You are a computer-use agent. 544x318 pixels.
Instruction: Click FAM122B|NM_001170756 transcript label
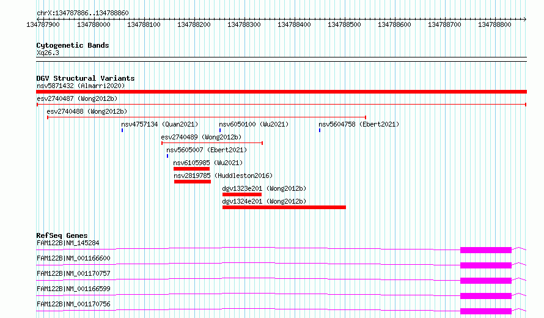pos(73,304)
